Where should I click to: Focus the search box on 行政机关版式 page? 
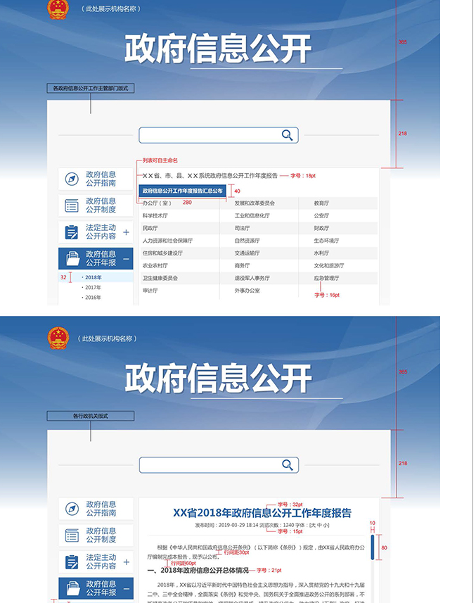click(x=219, y=465)
